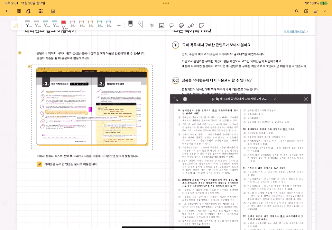Select the blue 2.0 pen
This screenshot has height=230, width=332.
coord(55,24)
